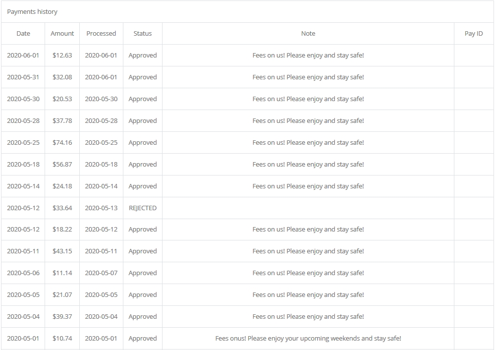Viewport: 496px width, 350px height.
Task: Click the 2020-06-01 date in the $12.63 row
Action: (x=23, y=56)
